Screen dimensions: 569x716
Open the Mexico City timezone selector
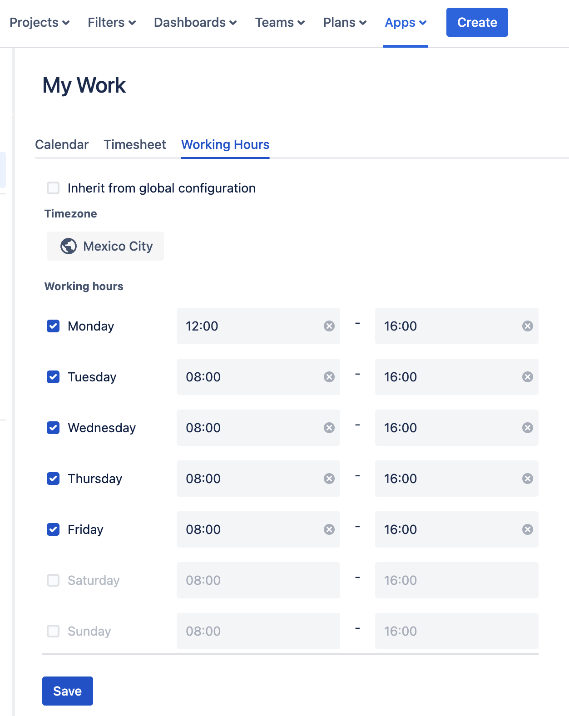(x=105, y=246)
